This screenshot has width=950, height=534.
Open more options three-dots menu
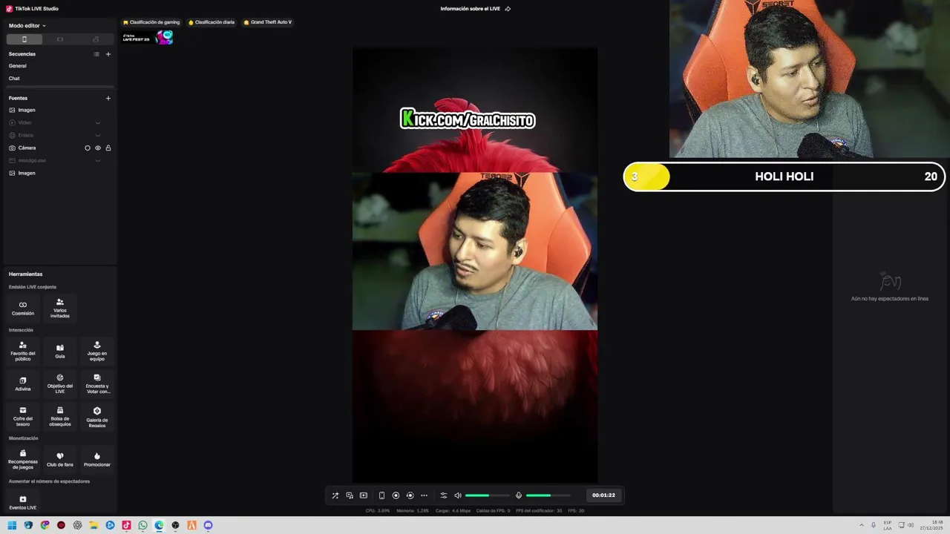(424, 495)
